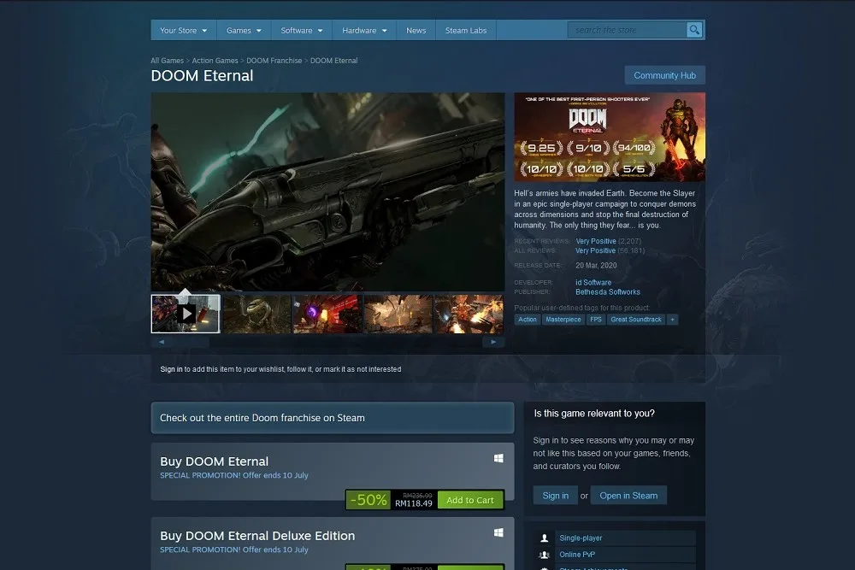Open Steam Labs in the nav bar
The height and width of the screenshot is (570, 855).
pyautogui.click(x=466, y=31)
